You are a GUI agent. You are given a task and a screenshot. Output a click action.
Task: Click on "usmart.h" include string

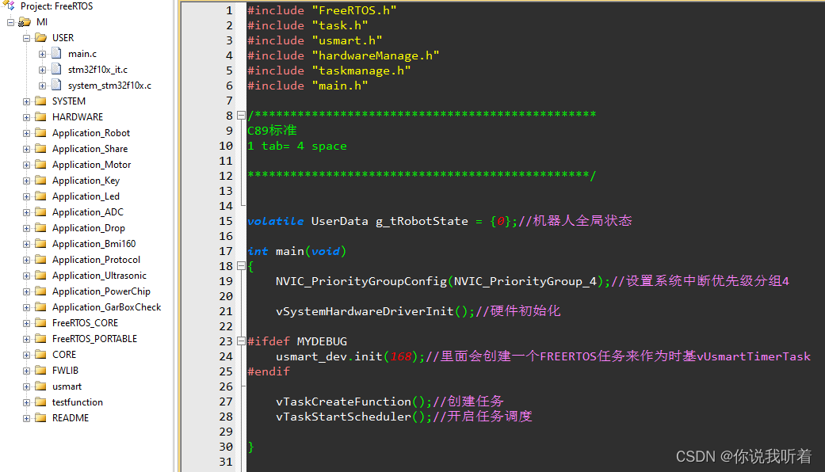347,40
